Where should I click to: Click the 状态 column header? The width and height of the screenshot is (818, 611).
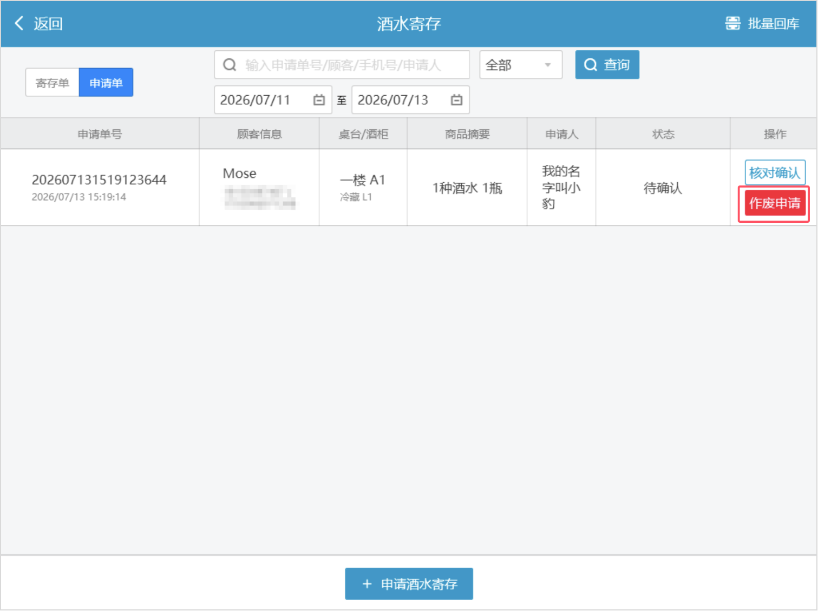point(663,134)
